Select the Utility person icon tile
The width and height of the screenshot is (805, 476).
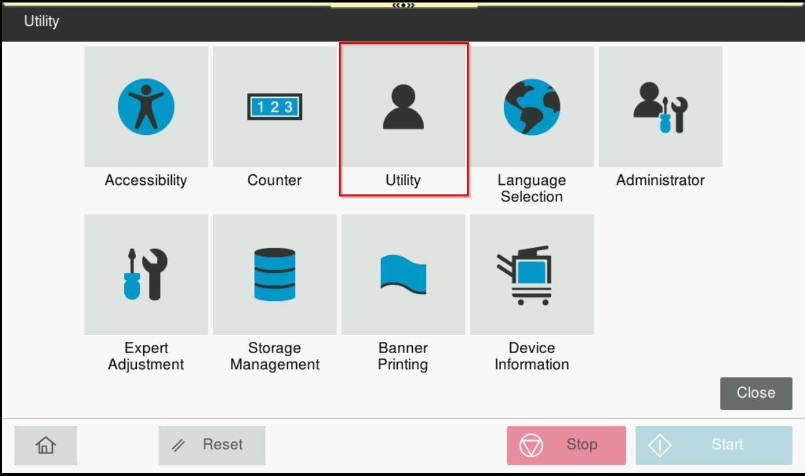403,107
